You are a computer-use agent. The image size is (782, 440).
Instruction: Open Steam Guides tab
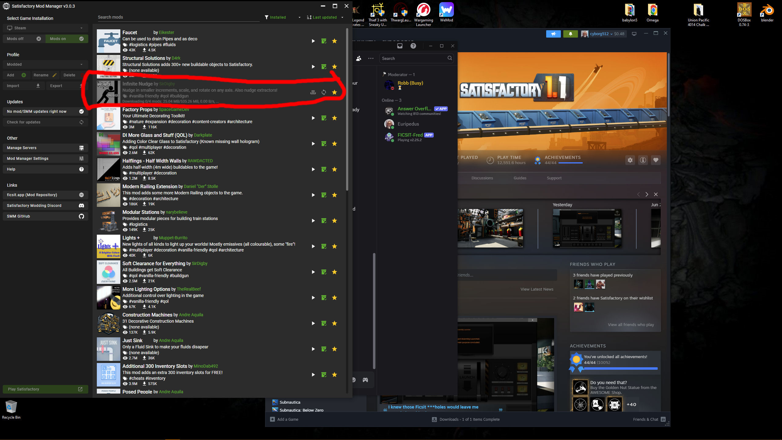coord(520,178)
